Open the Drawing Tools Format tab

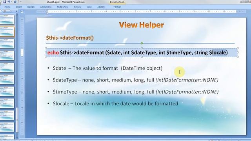117,7
